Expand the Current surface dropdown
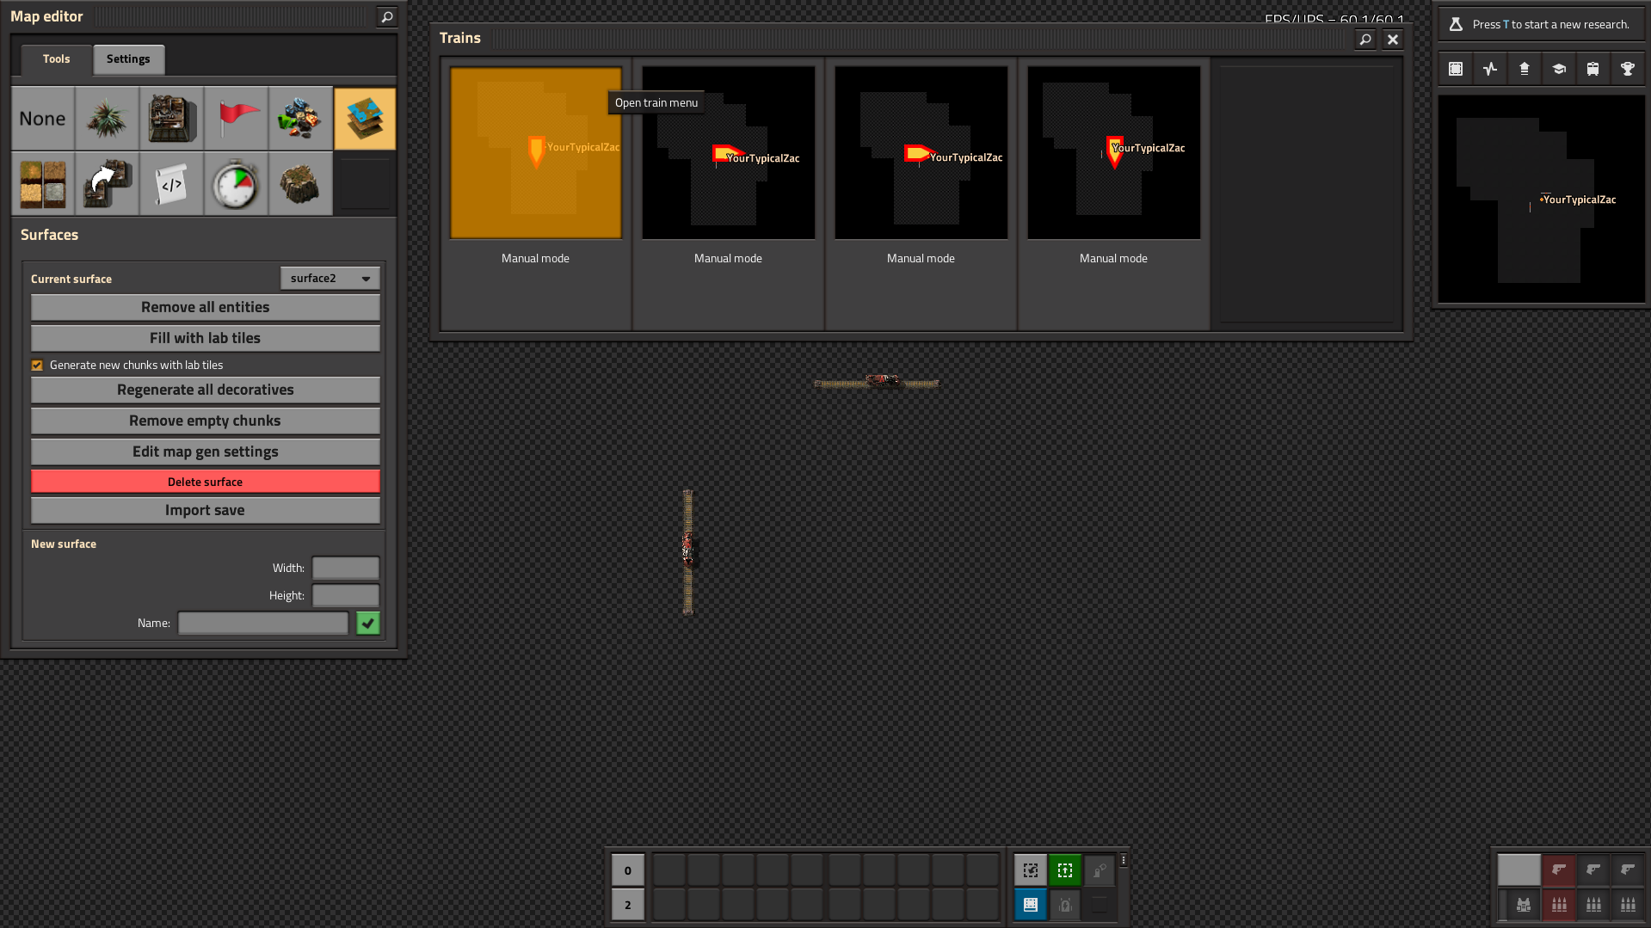 (330, 279)
